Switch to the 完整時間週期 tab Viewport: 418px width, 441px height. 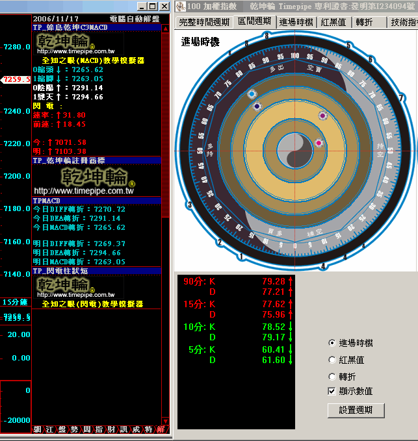pos(203,22)
